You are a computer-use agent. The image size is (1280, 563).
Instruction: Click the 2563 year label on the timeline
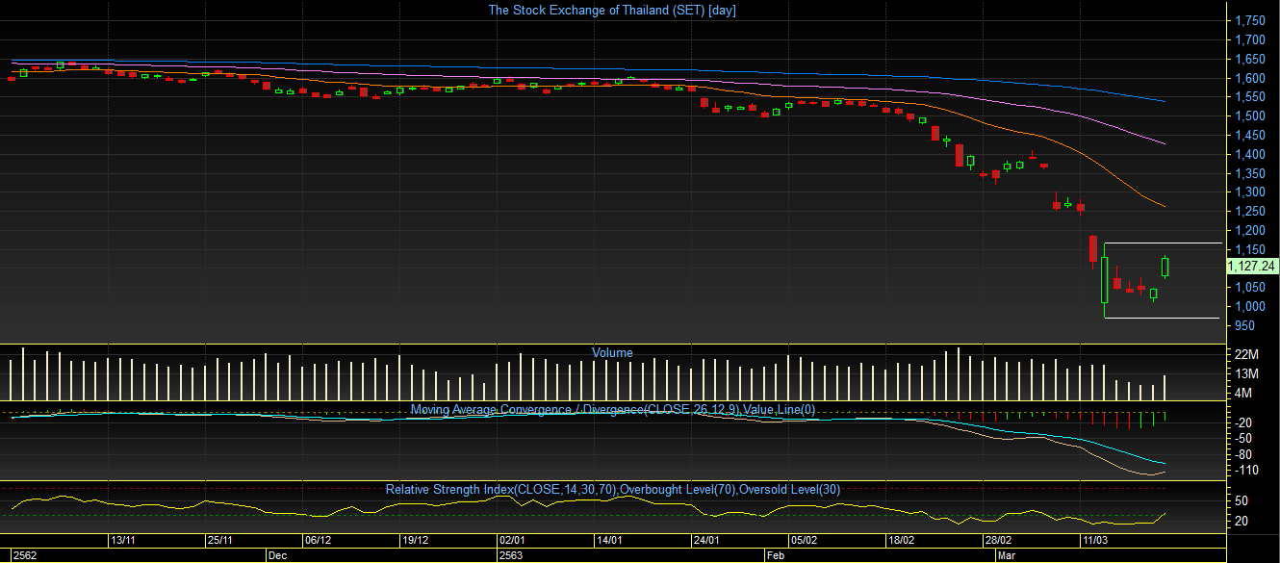click(510, 555)
